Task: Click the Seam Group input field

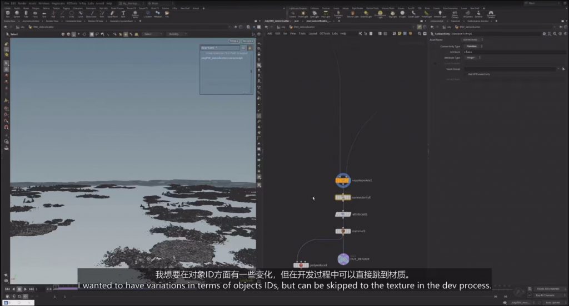Action: pos(510,69)
